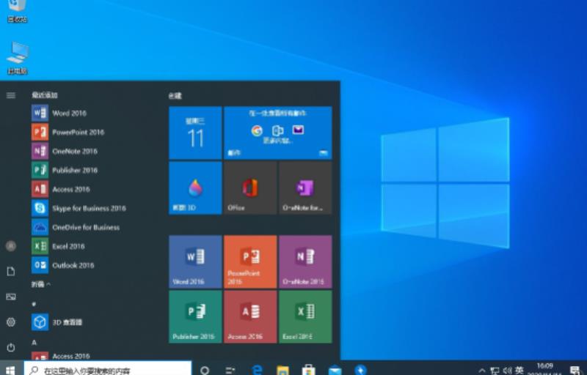The height and width of the screenshot is (375, 587).
Task: Launch PowerPoint 2016 from the recently added list
Action: (86, 132)
